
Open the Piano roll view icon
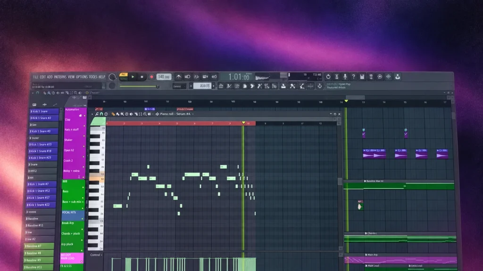[229, 87]
